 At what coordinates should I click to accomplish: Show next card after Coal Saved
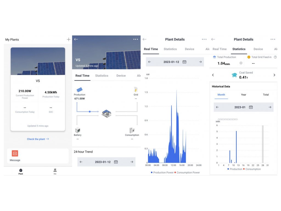click(x=274, y=75)
